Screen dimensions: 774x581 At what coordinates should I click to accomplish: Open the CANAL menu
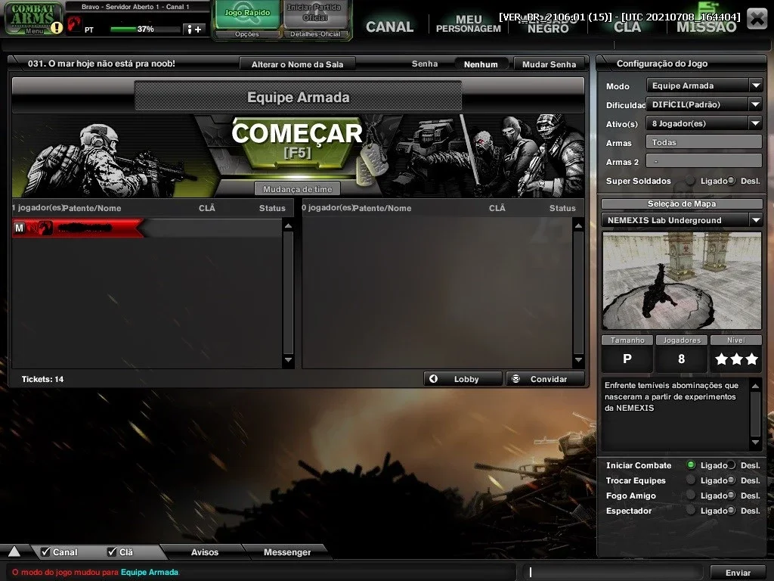389,26
